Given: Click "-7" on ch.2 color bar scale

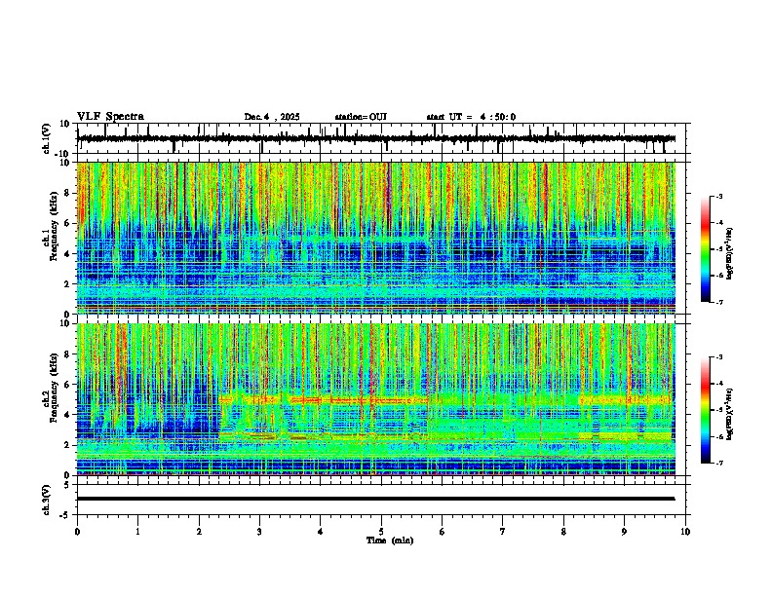Looking at the screenshot, I should [718, 464].
